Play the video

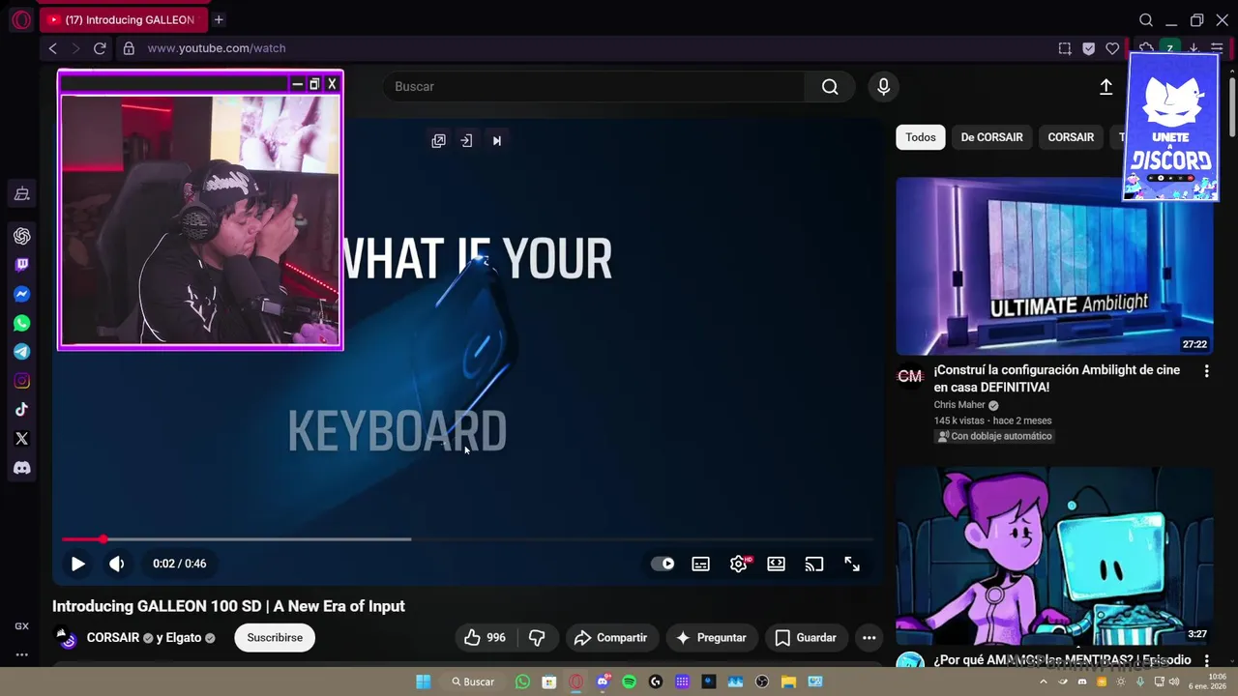[x=77, y=564]
